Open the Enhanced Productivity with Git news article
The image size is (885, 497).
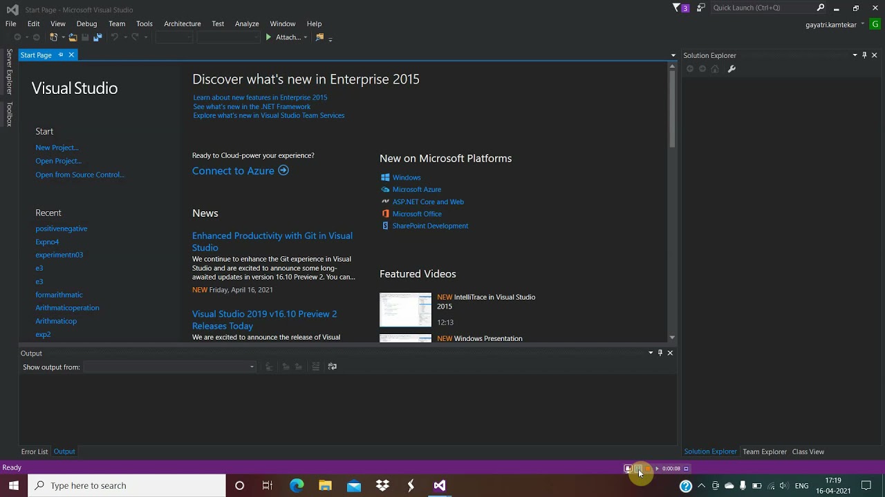tap(272, 242)
